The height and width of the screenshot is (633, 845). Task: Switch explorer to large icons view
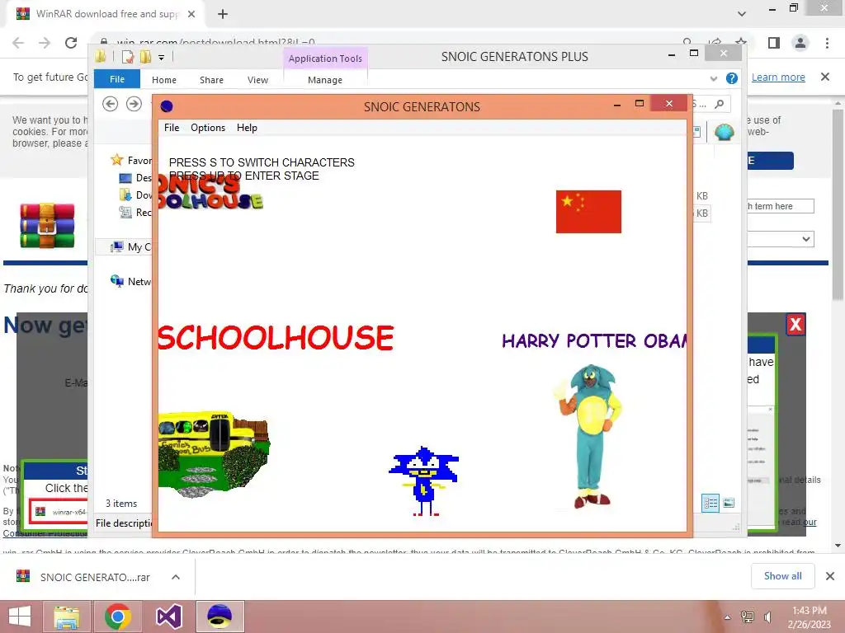coord(729,504)
